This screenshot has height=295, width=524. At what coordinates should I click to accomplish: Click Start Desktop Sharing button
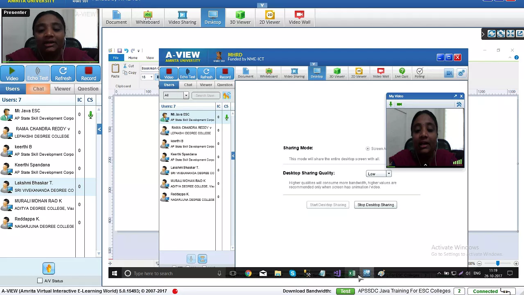pos(327,205)
